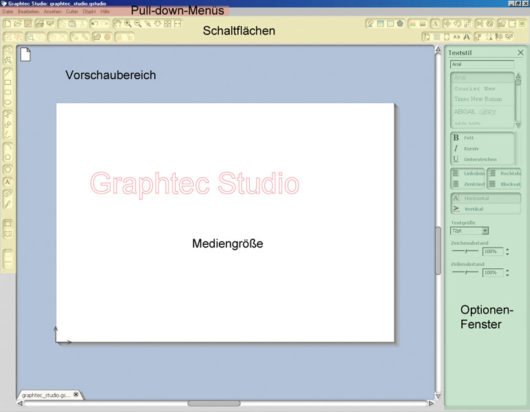Open the Hilfe menu
This screenshot has height=412, width=530.
(105, 12)
